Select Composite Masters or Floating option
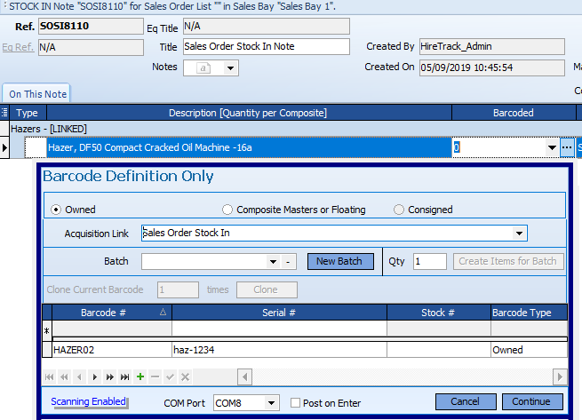The height and width of the screenshot is (420, 582). tap(228, 210)
